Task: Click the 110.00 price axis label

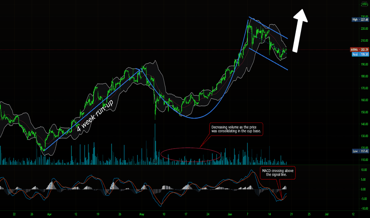Action: pos(364,160)
